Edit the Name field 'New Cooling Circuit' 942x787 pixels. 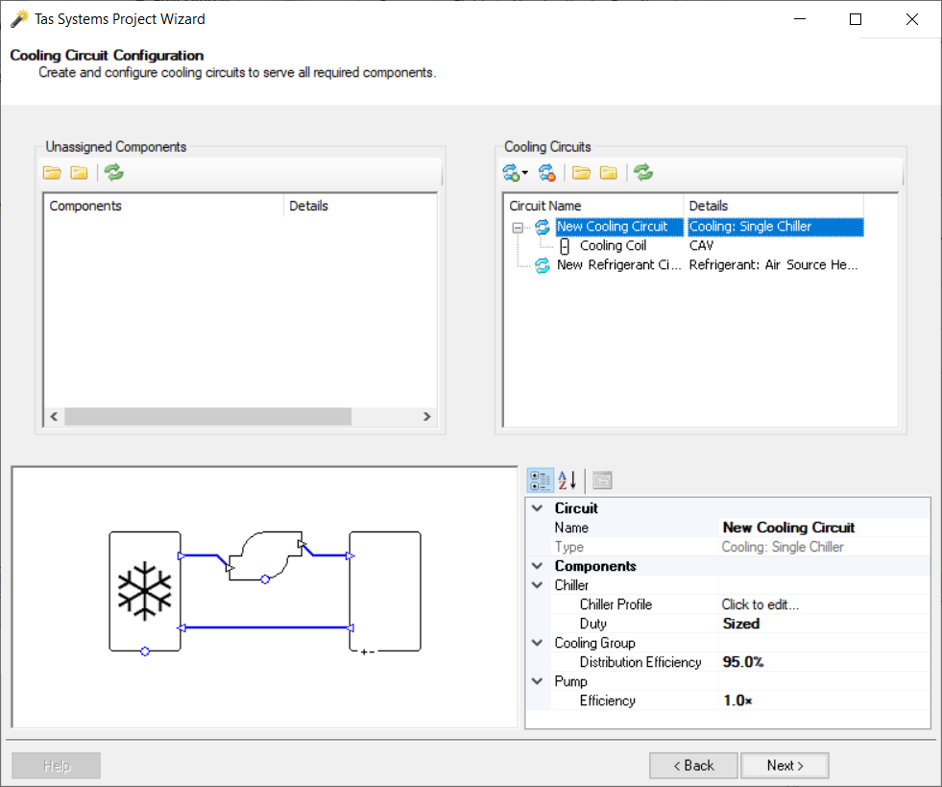pyautogui.click(x=824, y=528)
